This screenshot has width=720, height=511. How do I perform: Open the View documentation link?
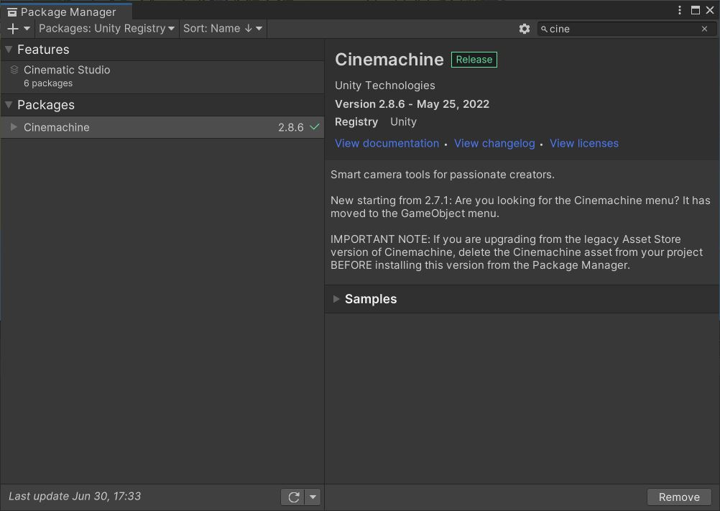point(387,143)
